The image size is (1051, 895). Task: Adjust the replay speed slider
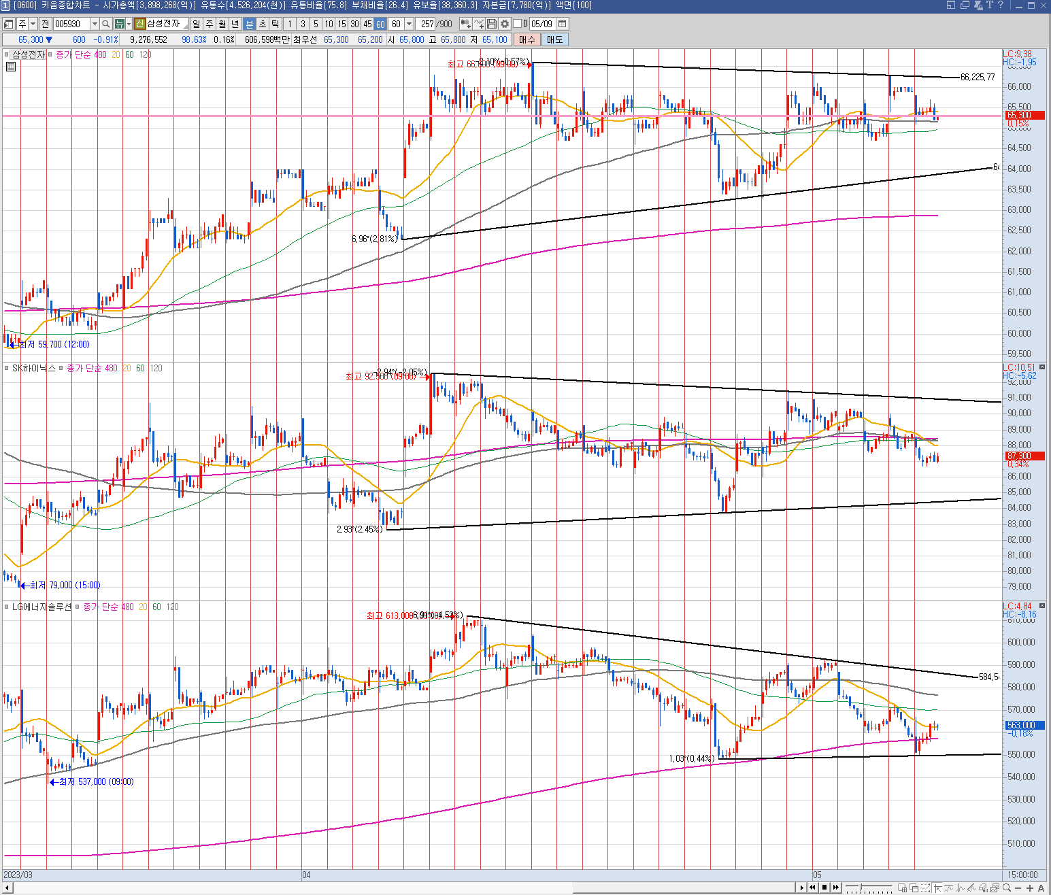[861, 886]
